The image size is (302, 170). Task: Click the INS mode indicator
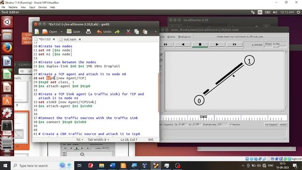[151, 140]
